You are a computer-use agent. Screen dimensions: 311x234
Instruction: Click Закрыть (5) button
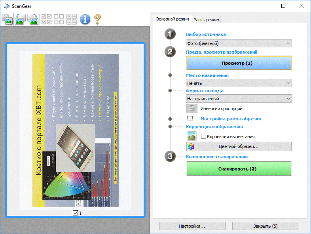point(265,226)
